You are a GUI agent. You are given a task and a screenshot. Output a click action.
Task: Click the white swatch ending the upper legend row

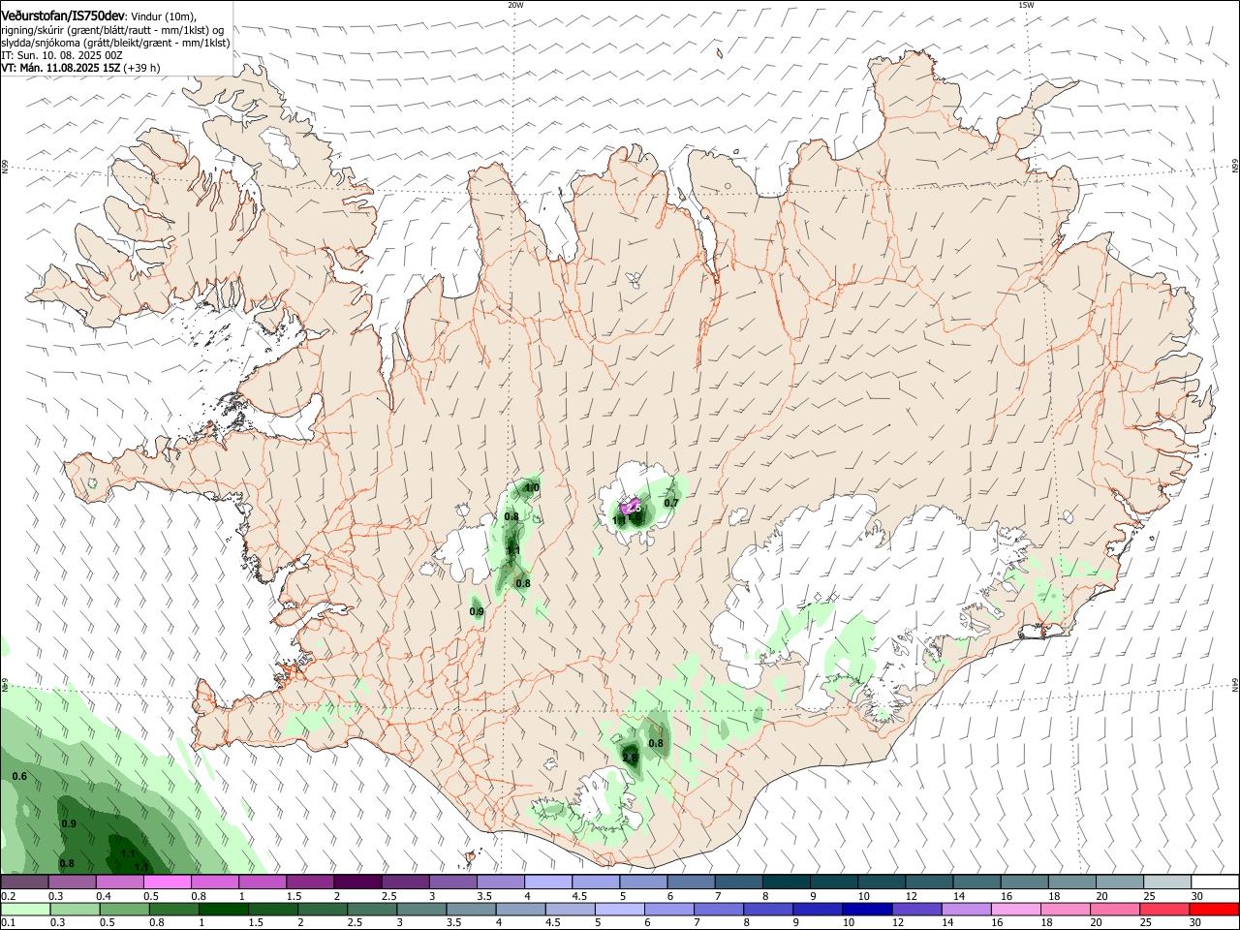1215,883
